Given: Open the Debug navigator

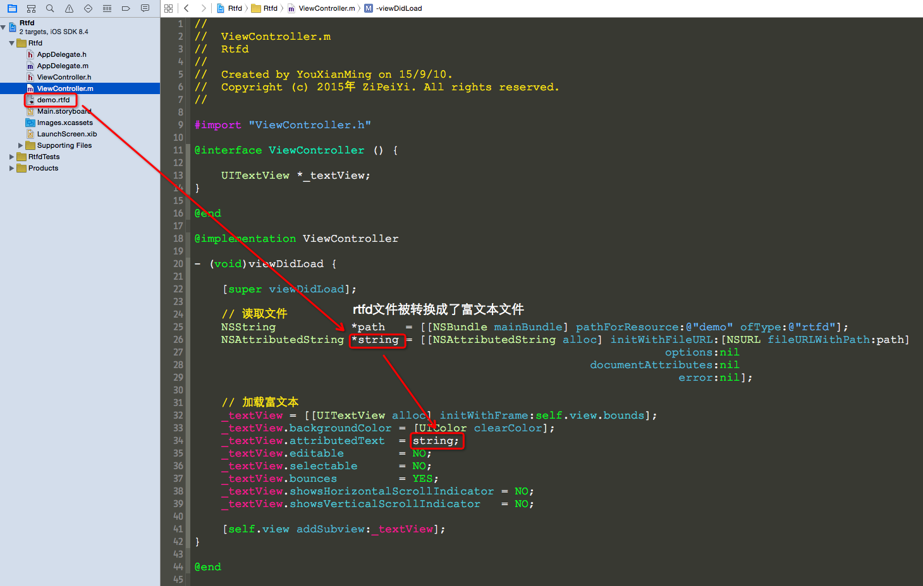Looking at the screenshot, I should [x=107, y=8].
